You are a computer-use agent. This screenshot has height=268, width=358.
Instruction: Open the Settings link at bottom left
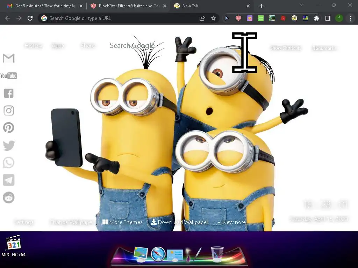(24, 222)
